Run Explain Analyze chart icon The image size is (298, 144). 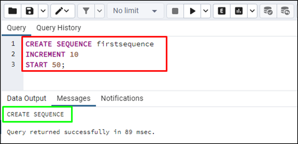[239, 11]
